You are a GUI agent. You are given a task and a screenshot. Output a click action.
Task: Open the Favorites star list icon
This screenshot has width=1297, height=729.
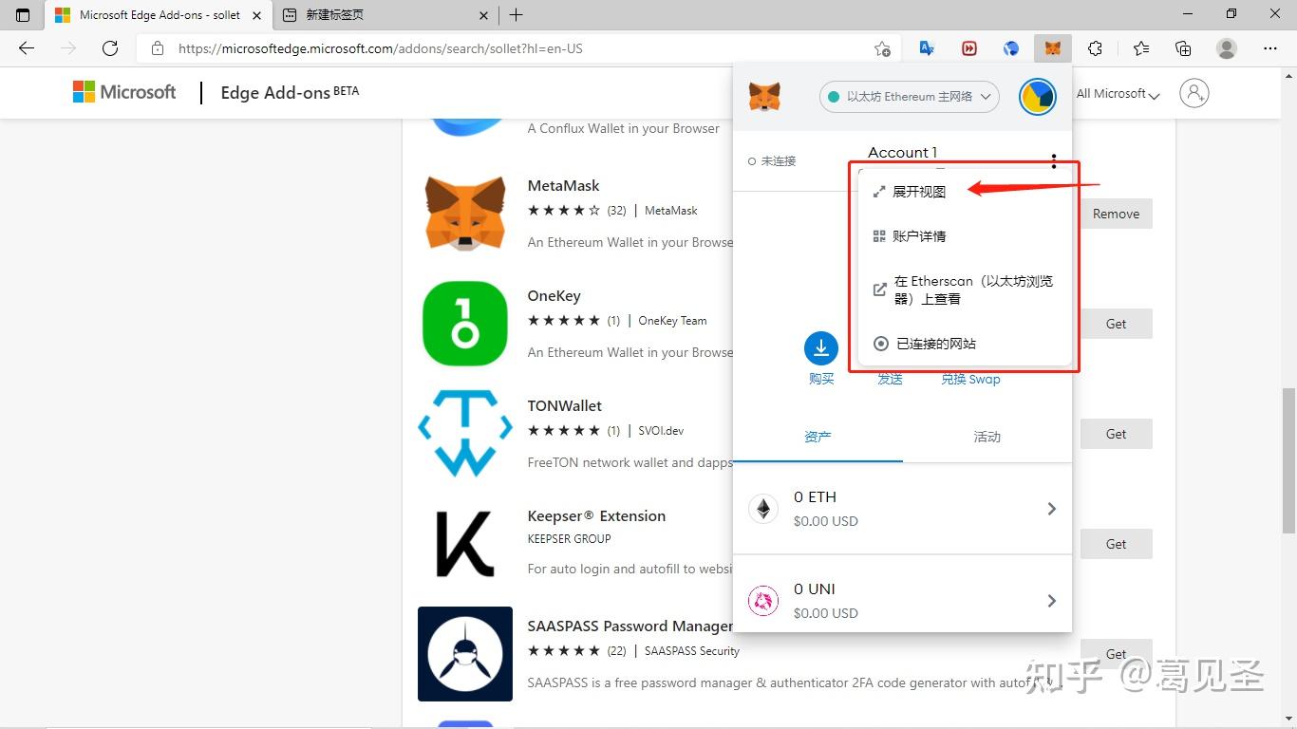(1140, 48)
